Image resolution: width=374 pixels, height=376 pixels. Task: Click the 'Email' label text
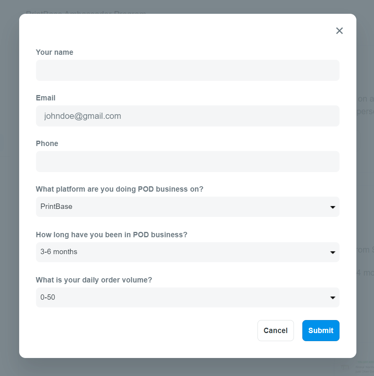pos(46,98)
